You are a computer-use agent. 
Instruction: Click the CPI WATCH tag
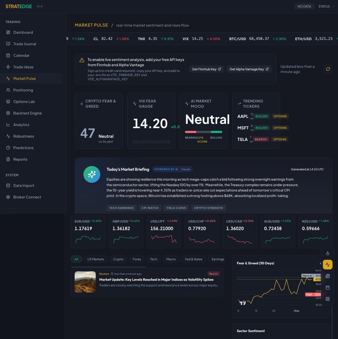(150, 208)
